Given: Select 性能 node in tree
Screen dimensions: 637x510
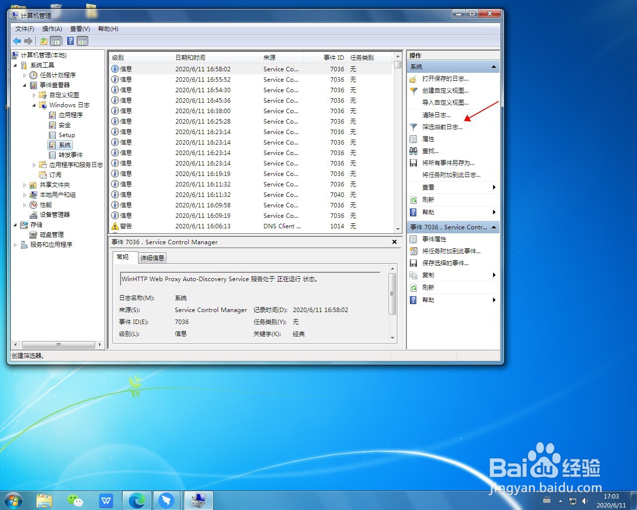Looking at the screenshot, I should point(46,205).
